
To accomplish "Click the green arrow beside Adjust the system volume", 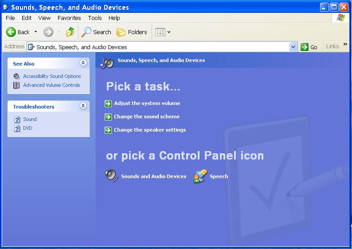I will (108, 103).
